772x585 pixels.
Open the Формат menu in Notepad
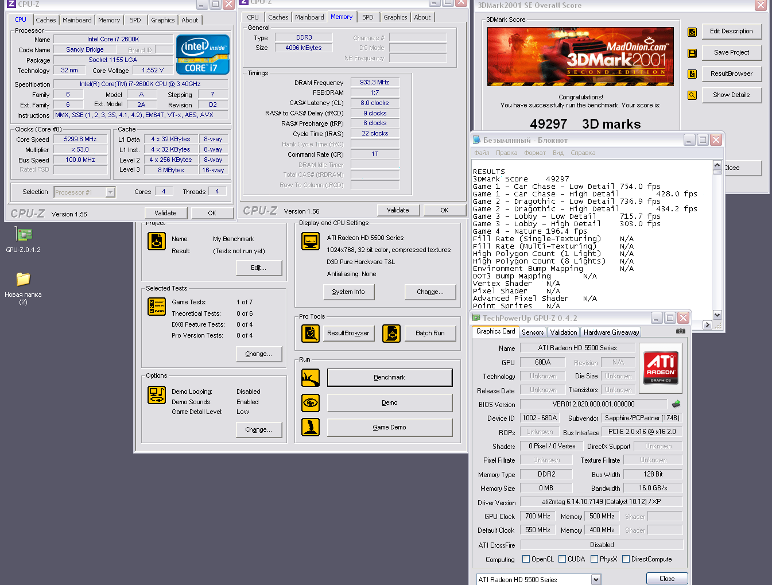click(x=535, y=153)
